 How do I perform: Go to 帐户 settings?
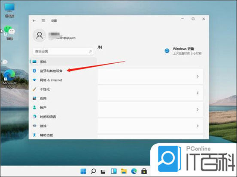click(63, 108)
